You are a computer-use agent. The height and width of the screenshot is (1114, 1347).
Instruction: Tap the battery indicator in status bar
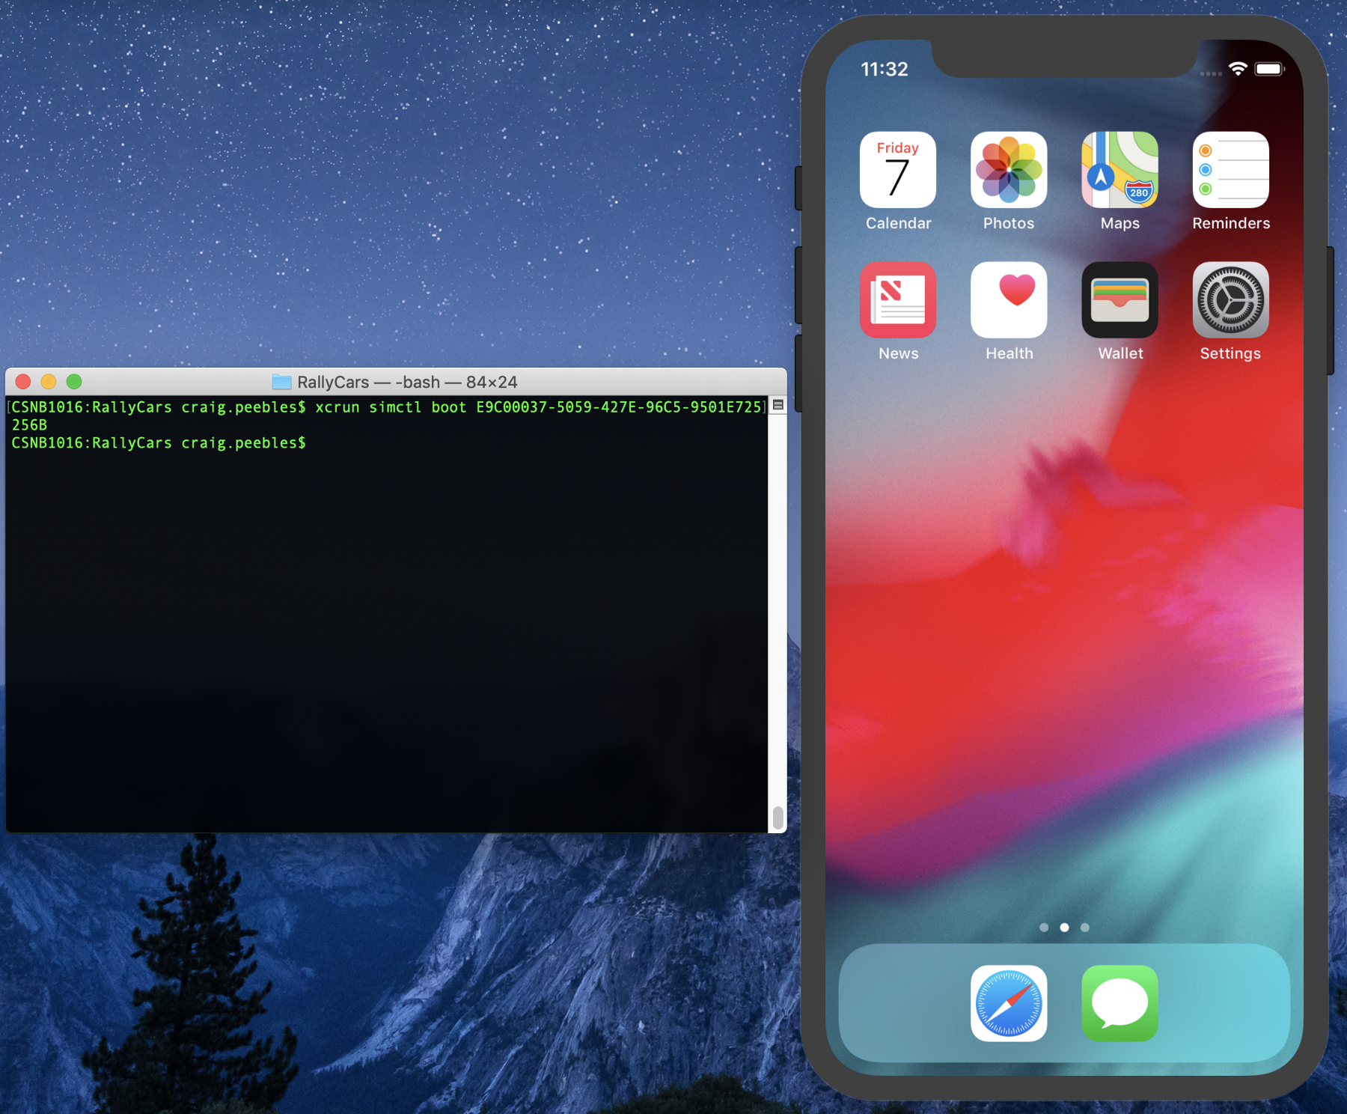(x=1269, y=70)
